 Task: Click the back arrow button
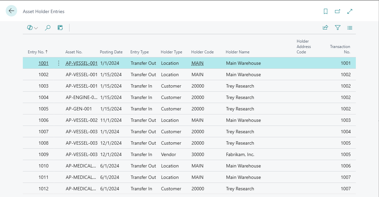tap(11, 11)
